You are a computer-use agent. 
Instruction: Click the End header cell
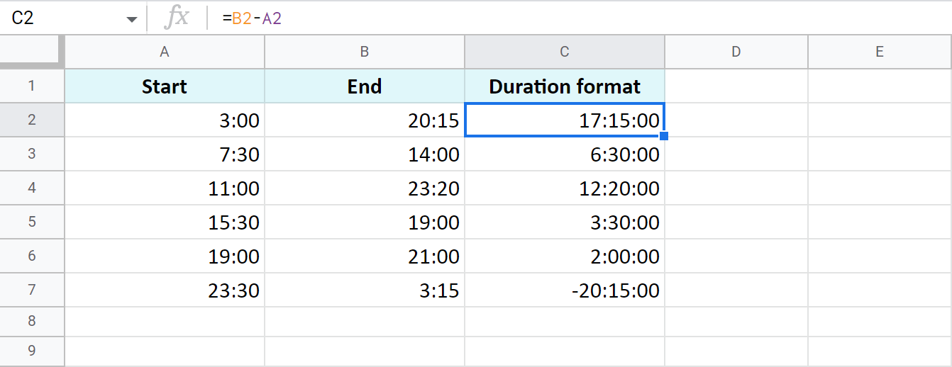(365, 86)
